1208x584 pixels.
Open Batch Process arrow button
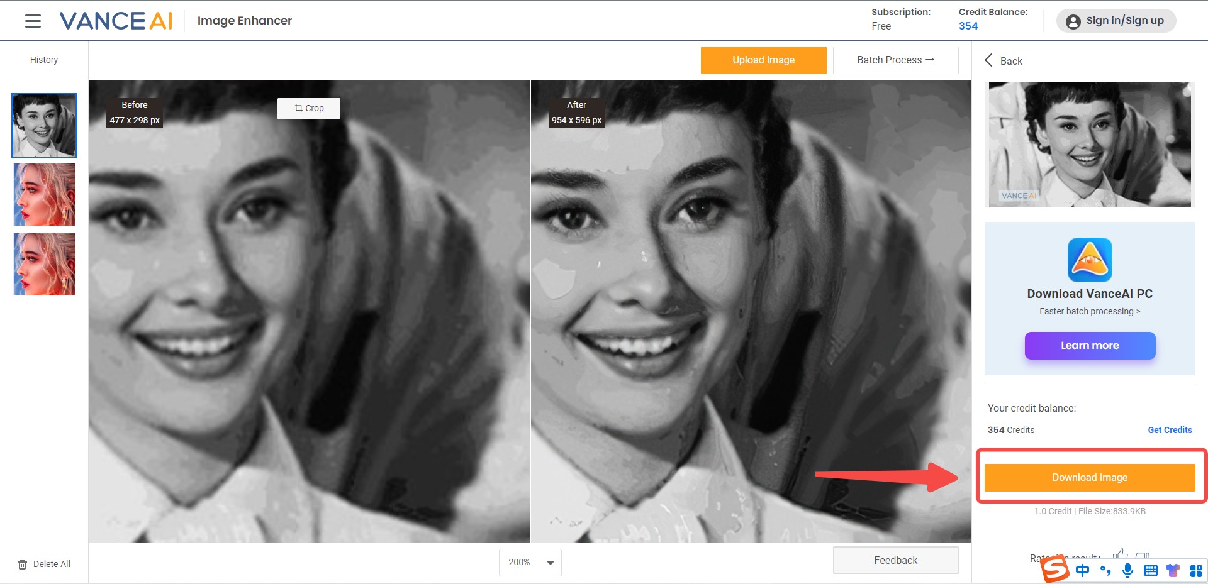pos(895,60)
